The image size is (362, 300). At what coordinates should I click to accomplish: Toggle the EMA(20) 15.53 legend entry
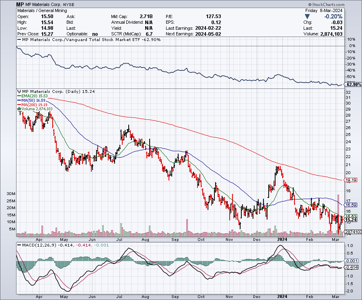click(34, 96)
